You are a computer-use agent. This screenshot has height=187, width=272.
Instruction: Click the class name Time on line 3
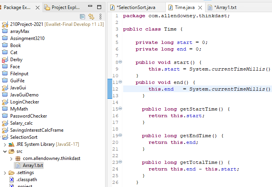[x=170, y=29]
